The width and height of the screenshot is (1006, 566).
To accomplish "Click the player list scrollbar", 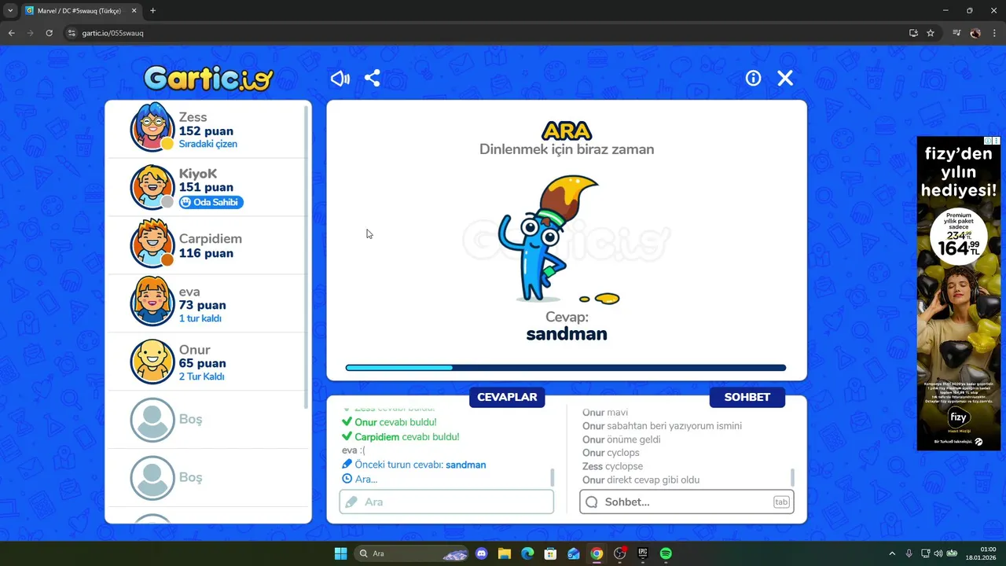I will tap(306, 255).
